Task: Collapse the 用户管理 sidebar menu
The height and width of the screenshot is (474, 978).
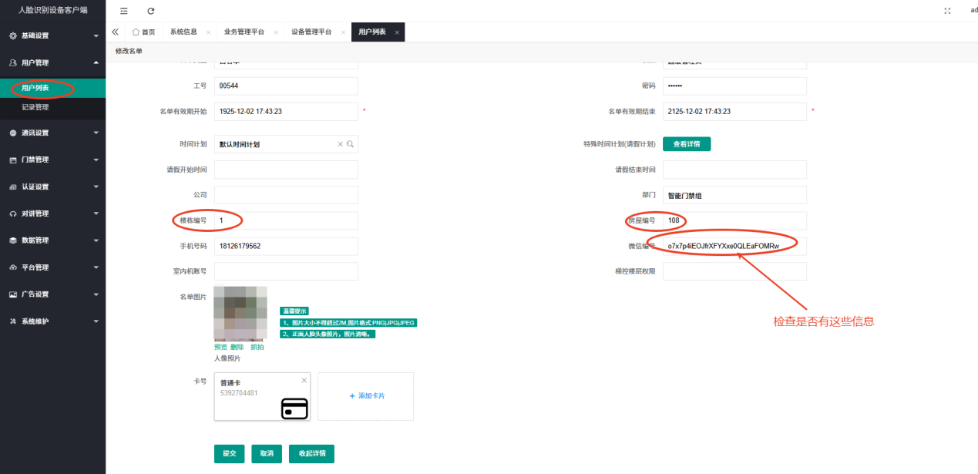Action: pyautogui.click(x=52, y=62)
